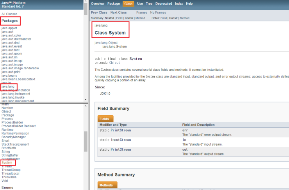Open the StrictMath class
289x190 pixels.
point(9,148)
